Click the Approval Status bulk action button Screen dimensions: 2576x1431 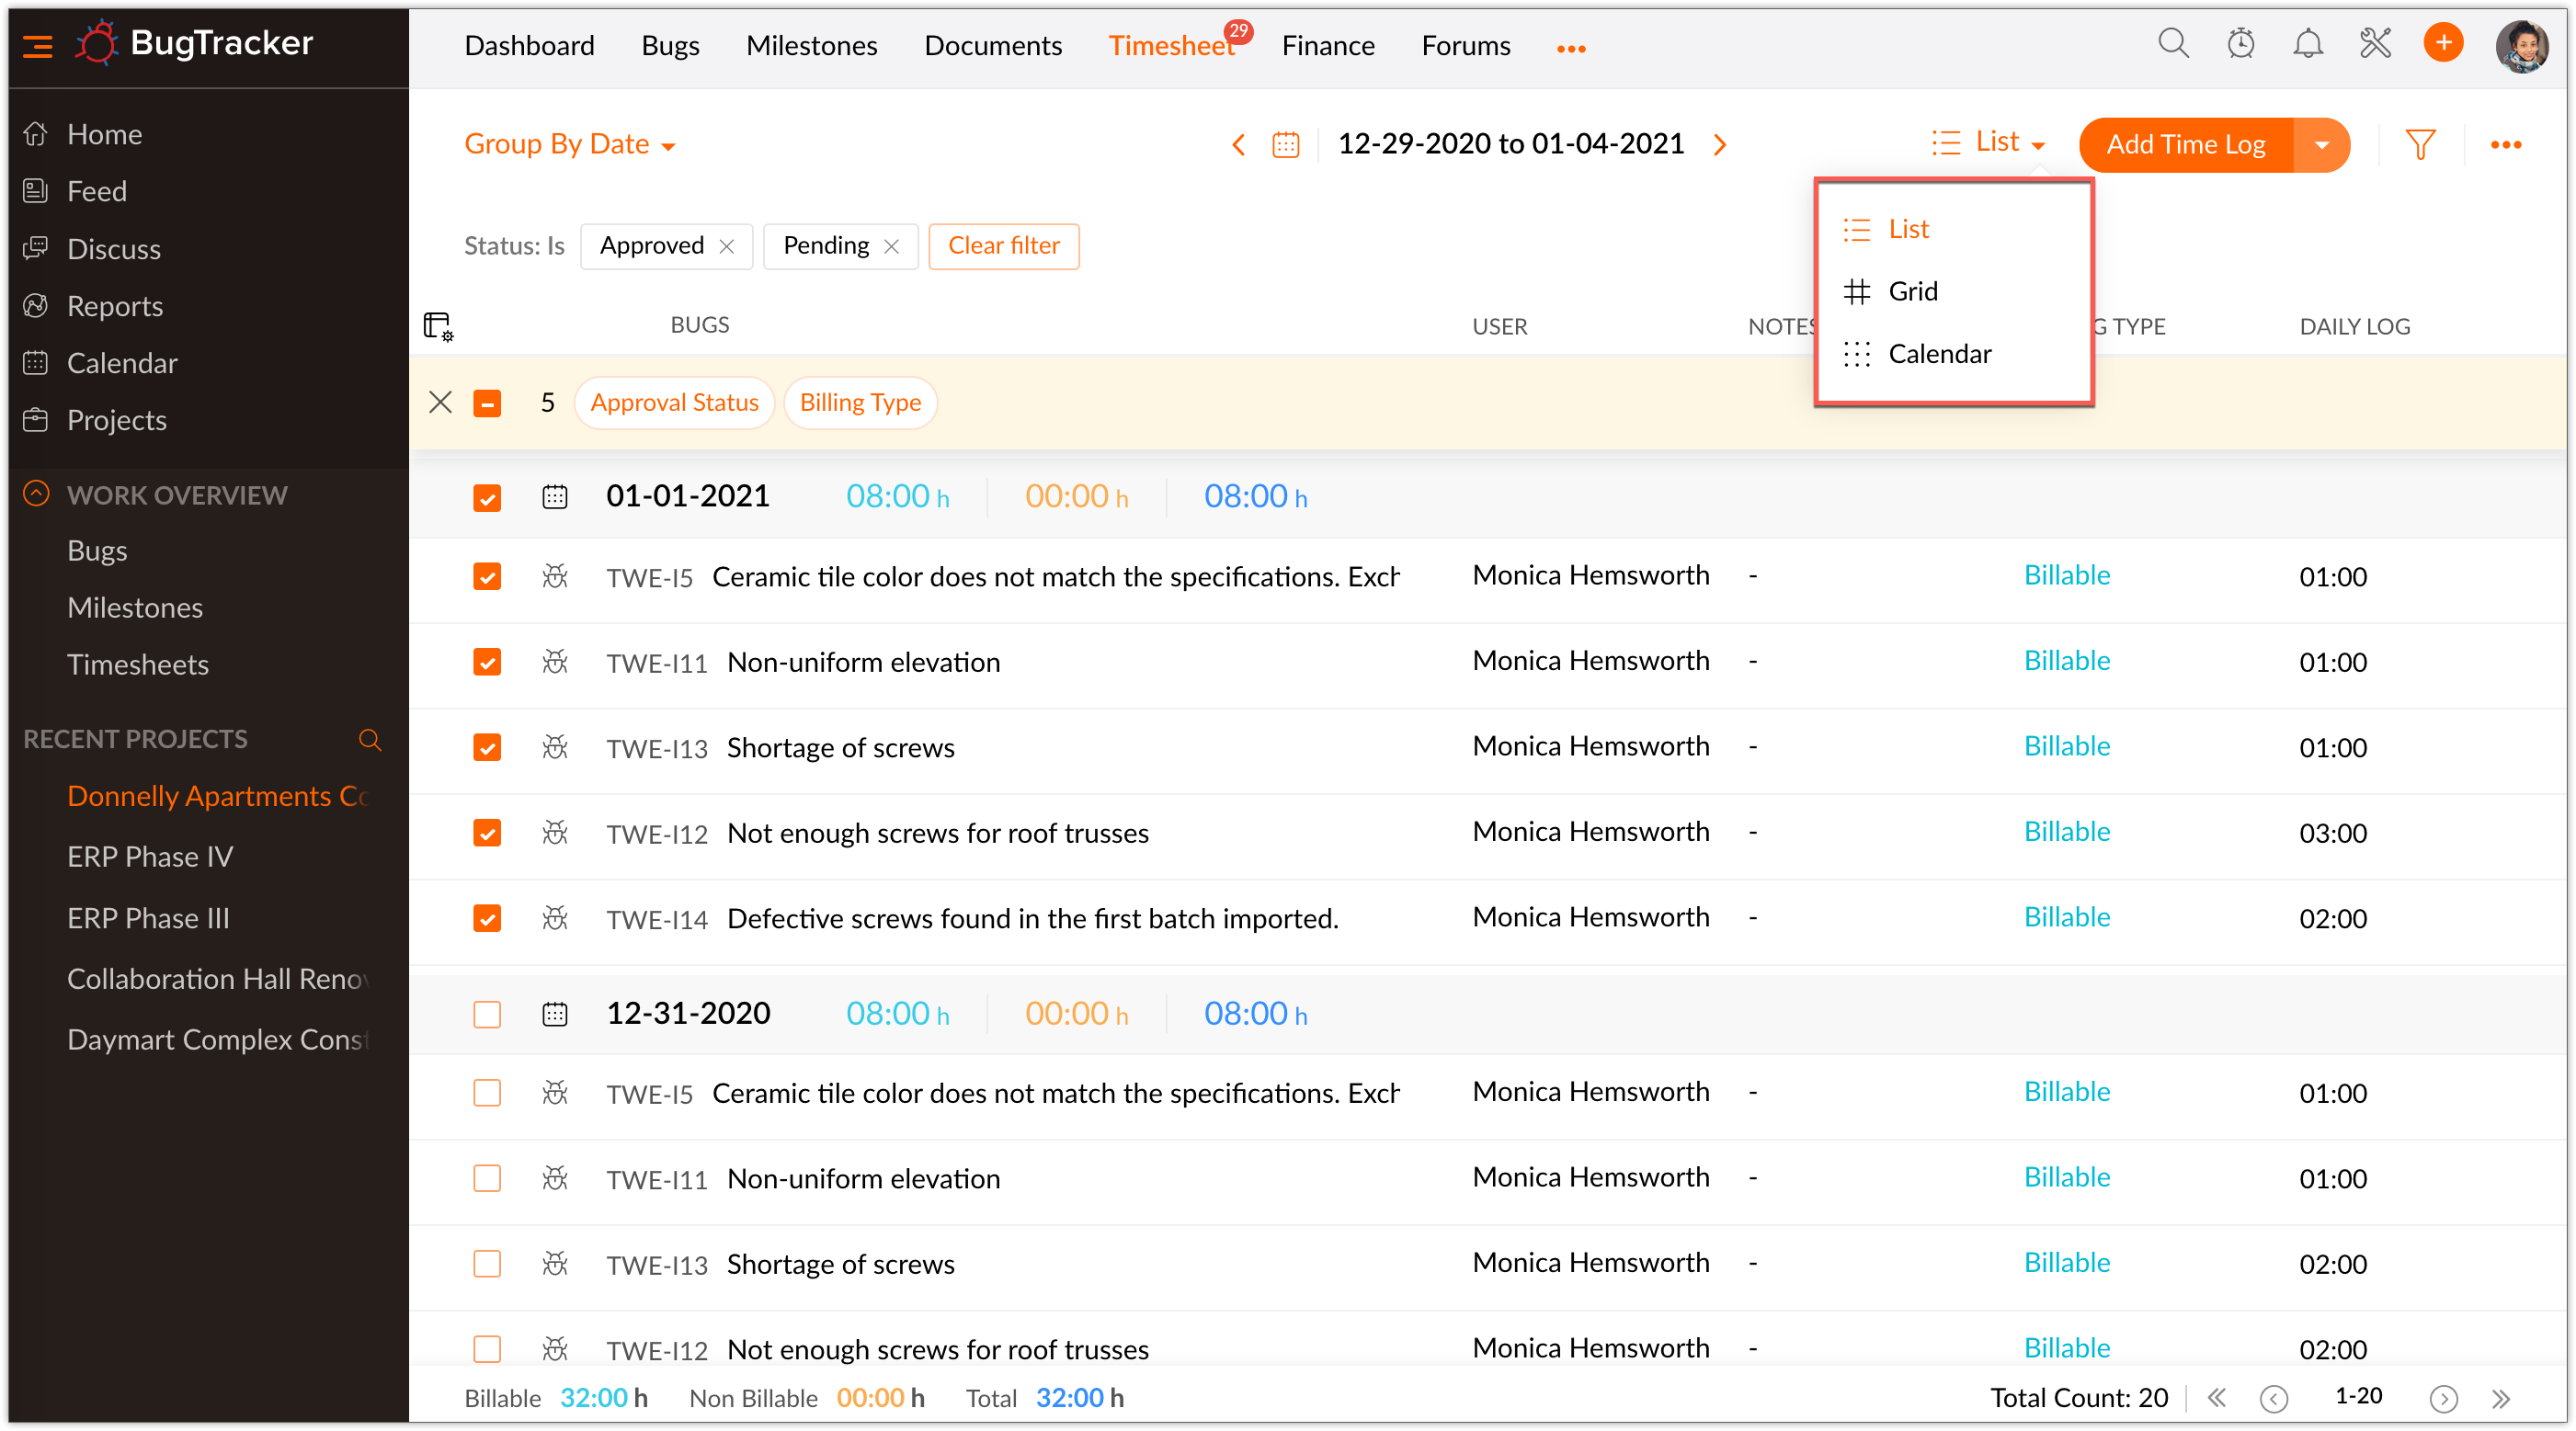(674, 403)
